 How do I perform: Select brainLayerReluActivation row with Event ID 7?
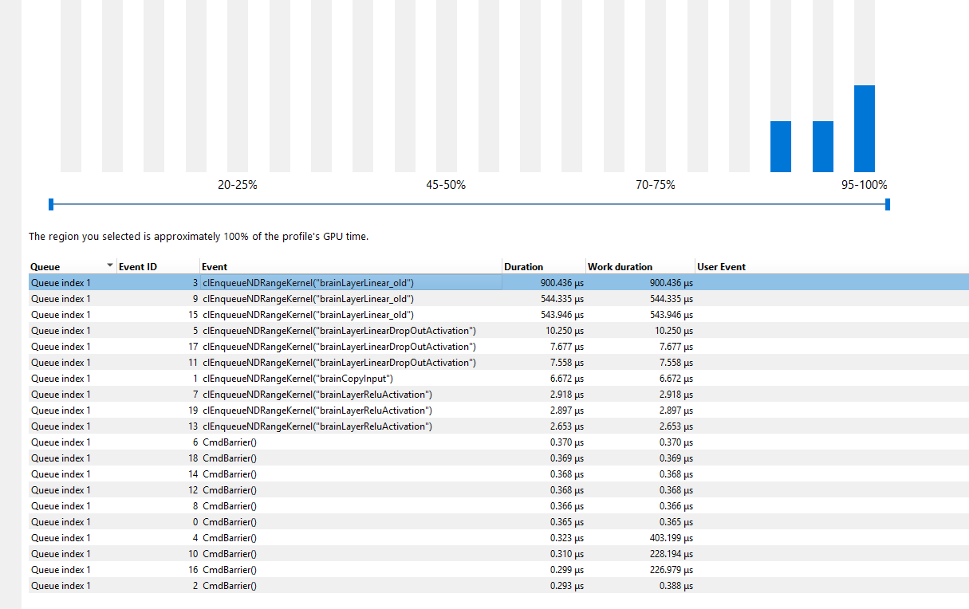[317, 395]
